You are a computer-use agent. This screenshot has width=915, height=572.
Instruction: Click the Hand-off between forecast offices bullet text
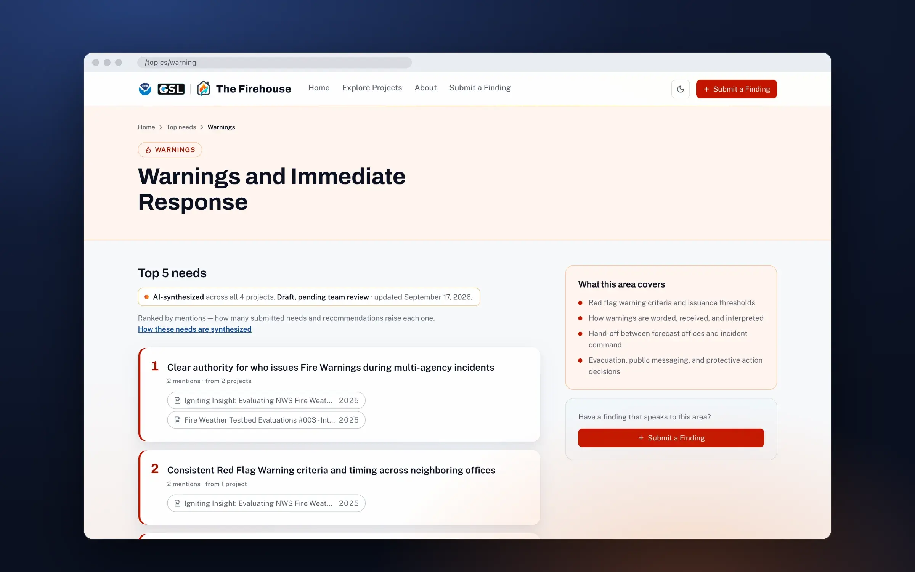[x=668, y=339]
